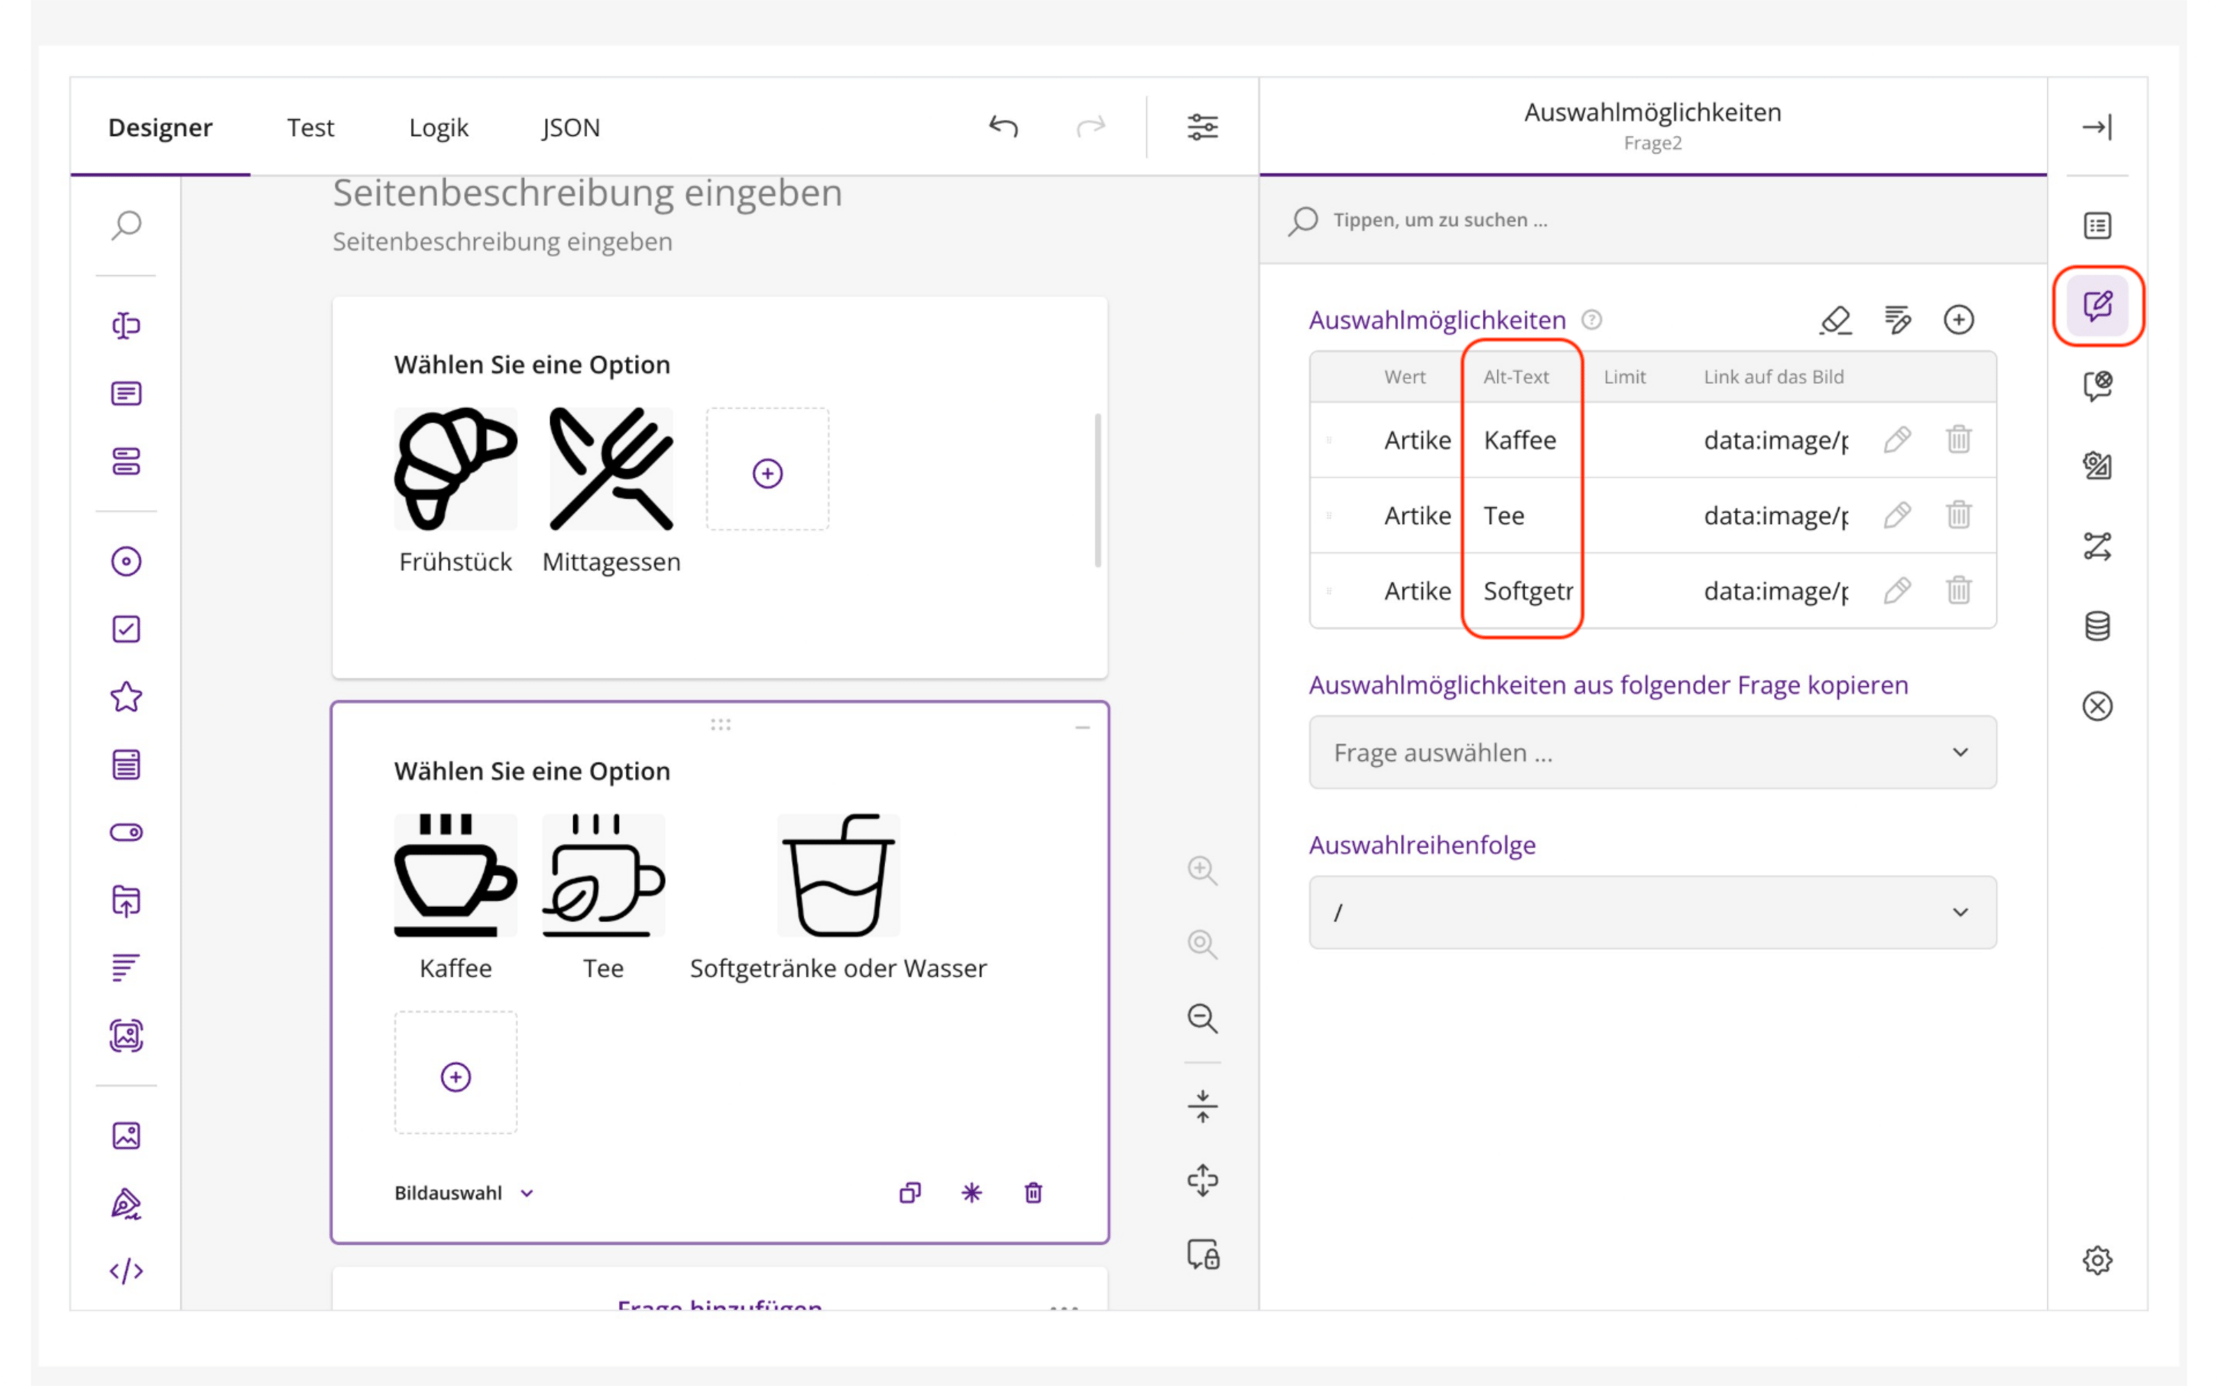The width and height of the screenshot is (2218, 1386).
Task: Add a file upload question from toolbox
Action: [126, 900]
